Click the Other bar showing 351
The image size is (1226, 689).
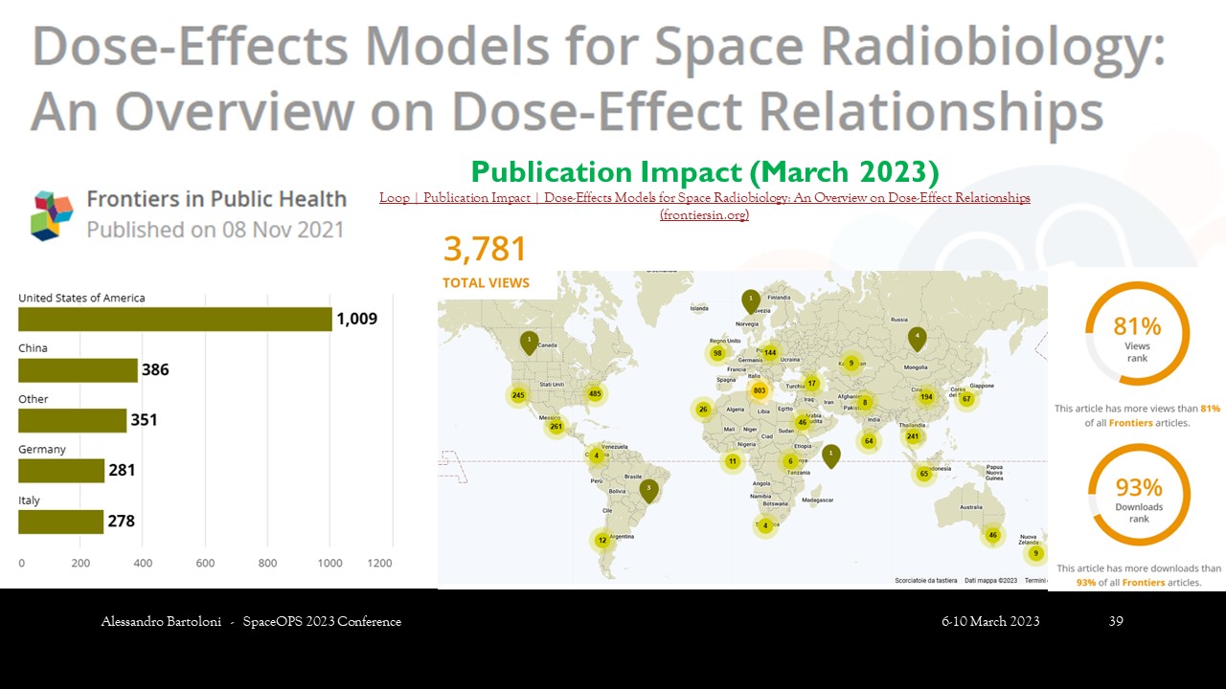point(73,420)
